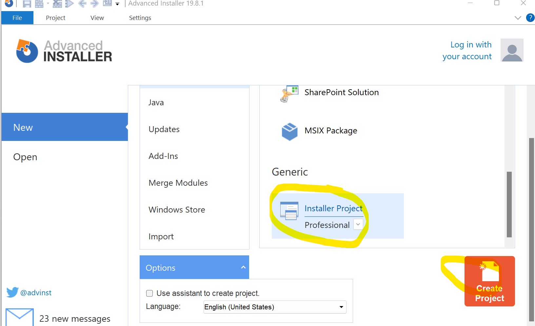Open the @advinst Twitter link

point(36,293)
